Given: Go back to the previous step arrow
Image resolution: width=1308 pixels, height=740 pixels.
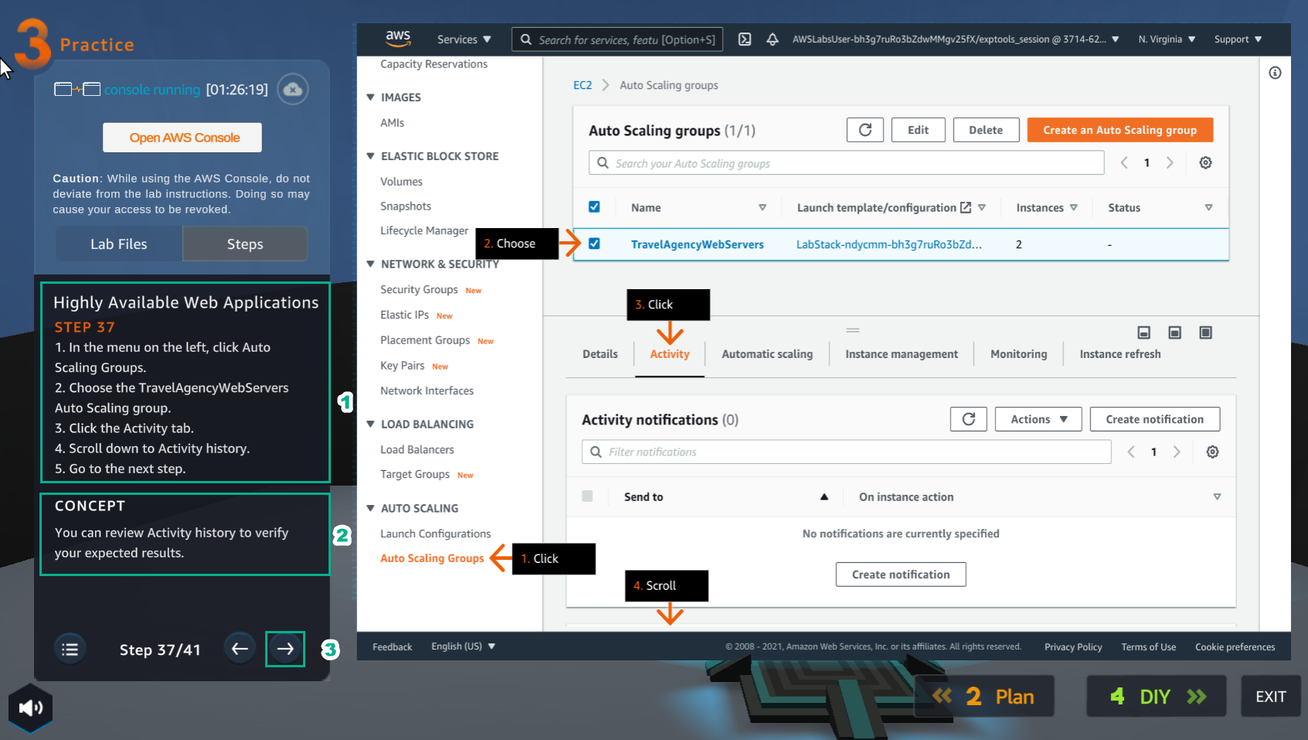Looking at the screenshot, I should point(240,649).
